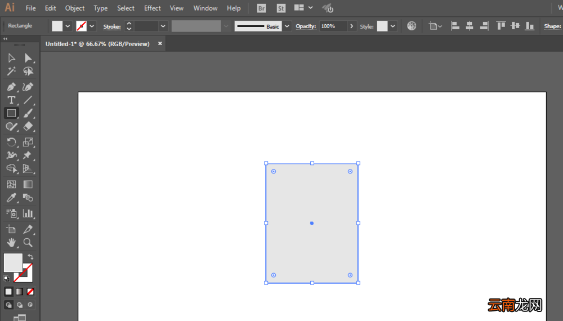The image size is (563, 321).
Task: Select the Line Segment tool
Action: point(28,100)
